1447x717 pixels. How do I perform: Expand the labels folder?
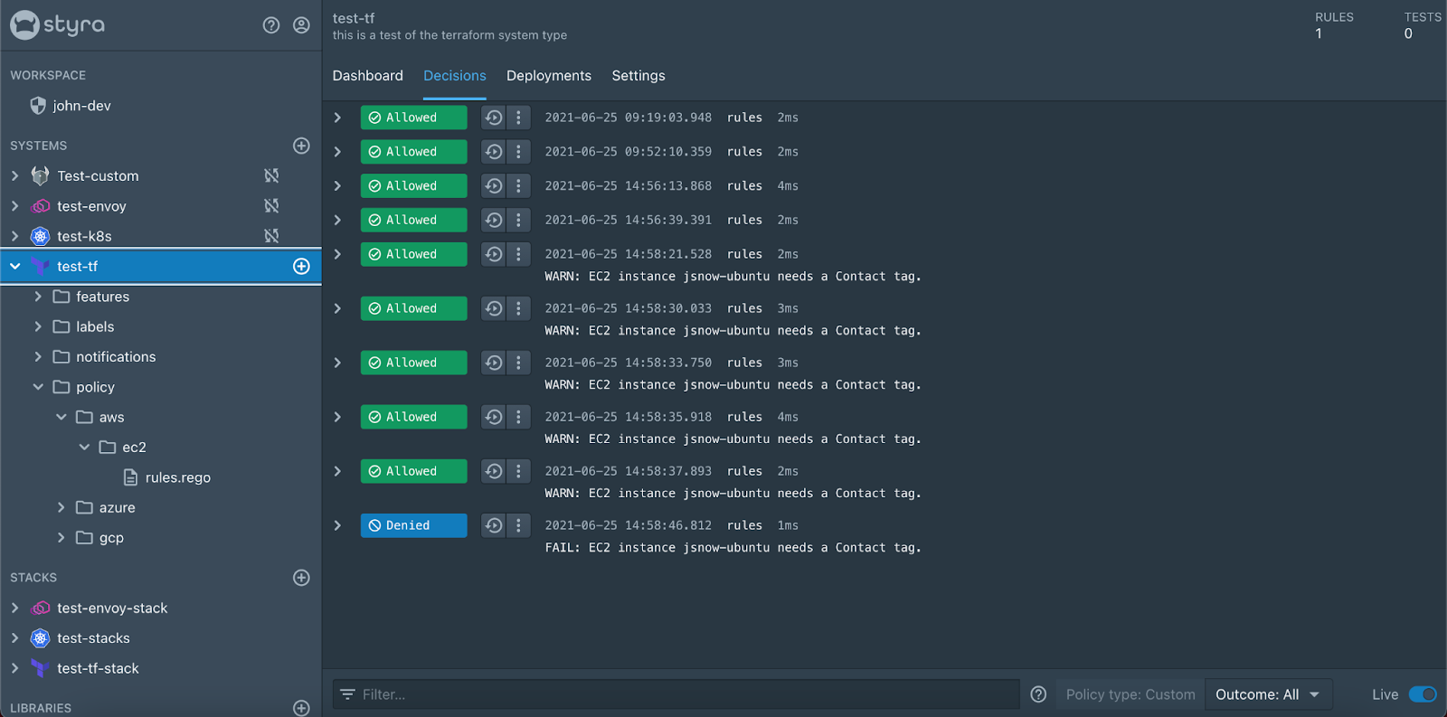click(x=38, y=326)
